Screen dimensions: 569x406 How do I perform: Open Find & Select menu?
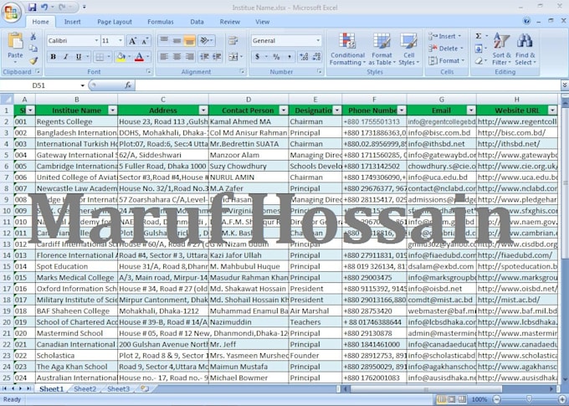click(525, 49)
